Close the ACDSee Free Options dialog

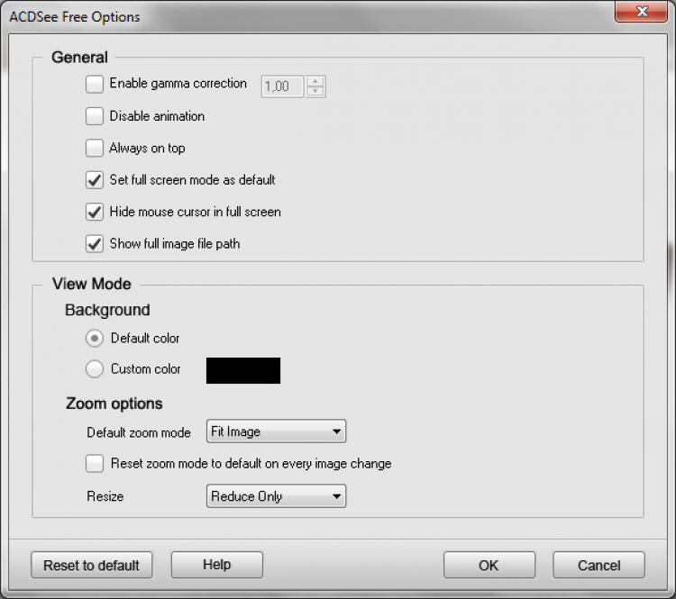tap(642, 11)
